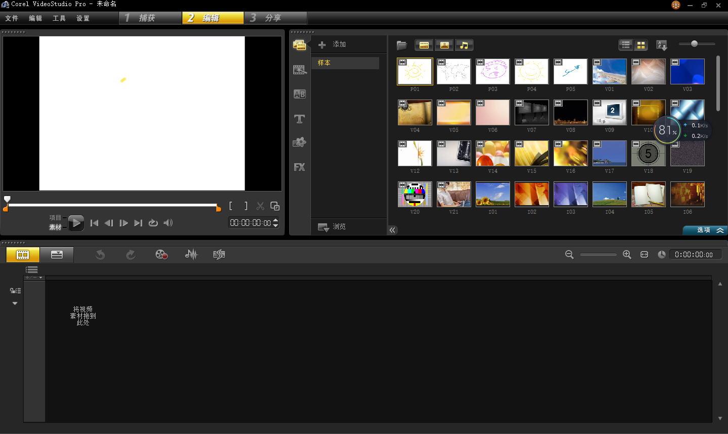The width and height of the screenshot is (728, 434).
Task: Select the V09 clip thumbnail
Action: pos(609,113)
